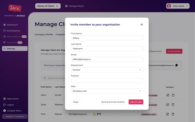Click the John Smith avatar icon
The image size is (195, 122).
pos(169,6)
